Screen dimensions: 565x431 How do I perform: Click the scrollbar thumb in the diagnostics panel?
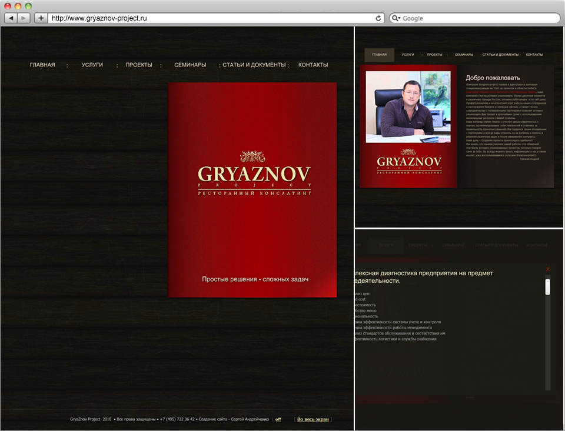pos(547,286)
